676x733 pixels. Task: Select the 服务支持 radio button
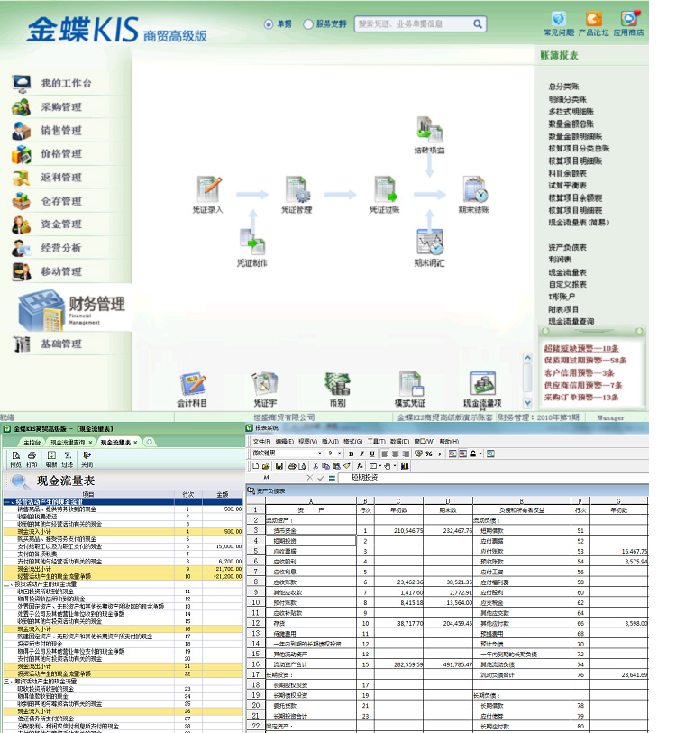click(x=308, y=24)
